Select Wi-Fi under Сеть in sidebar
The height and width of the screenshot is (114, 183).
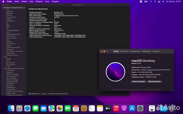tap(8, 61)
